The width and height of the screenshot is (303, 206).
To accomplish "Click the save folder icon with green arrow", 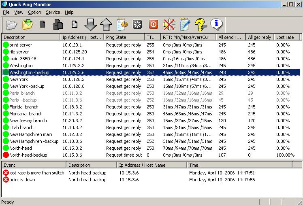I will click(27, 25).
